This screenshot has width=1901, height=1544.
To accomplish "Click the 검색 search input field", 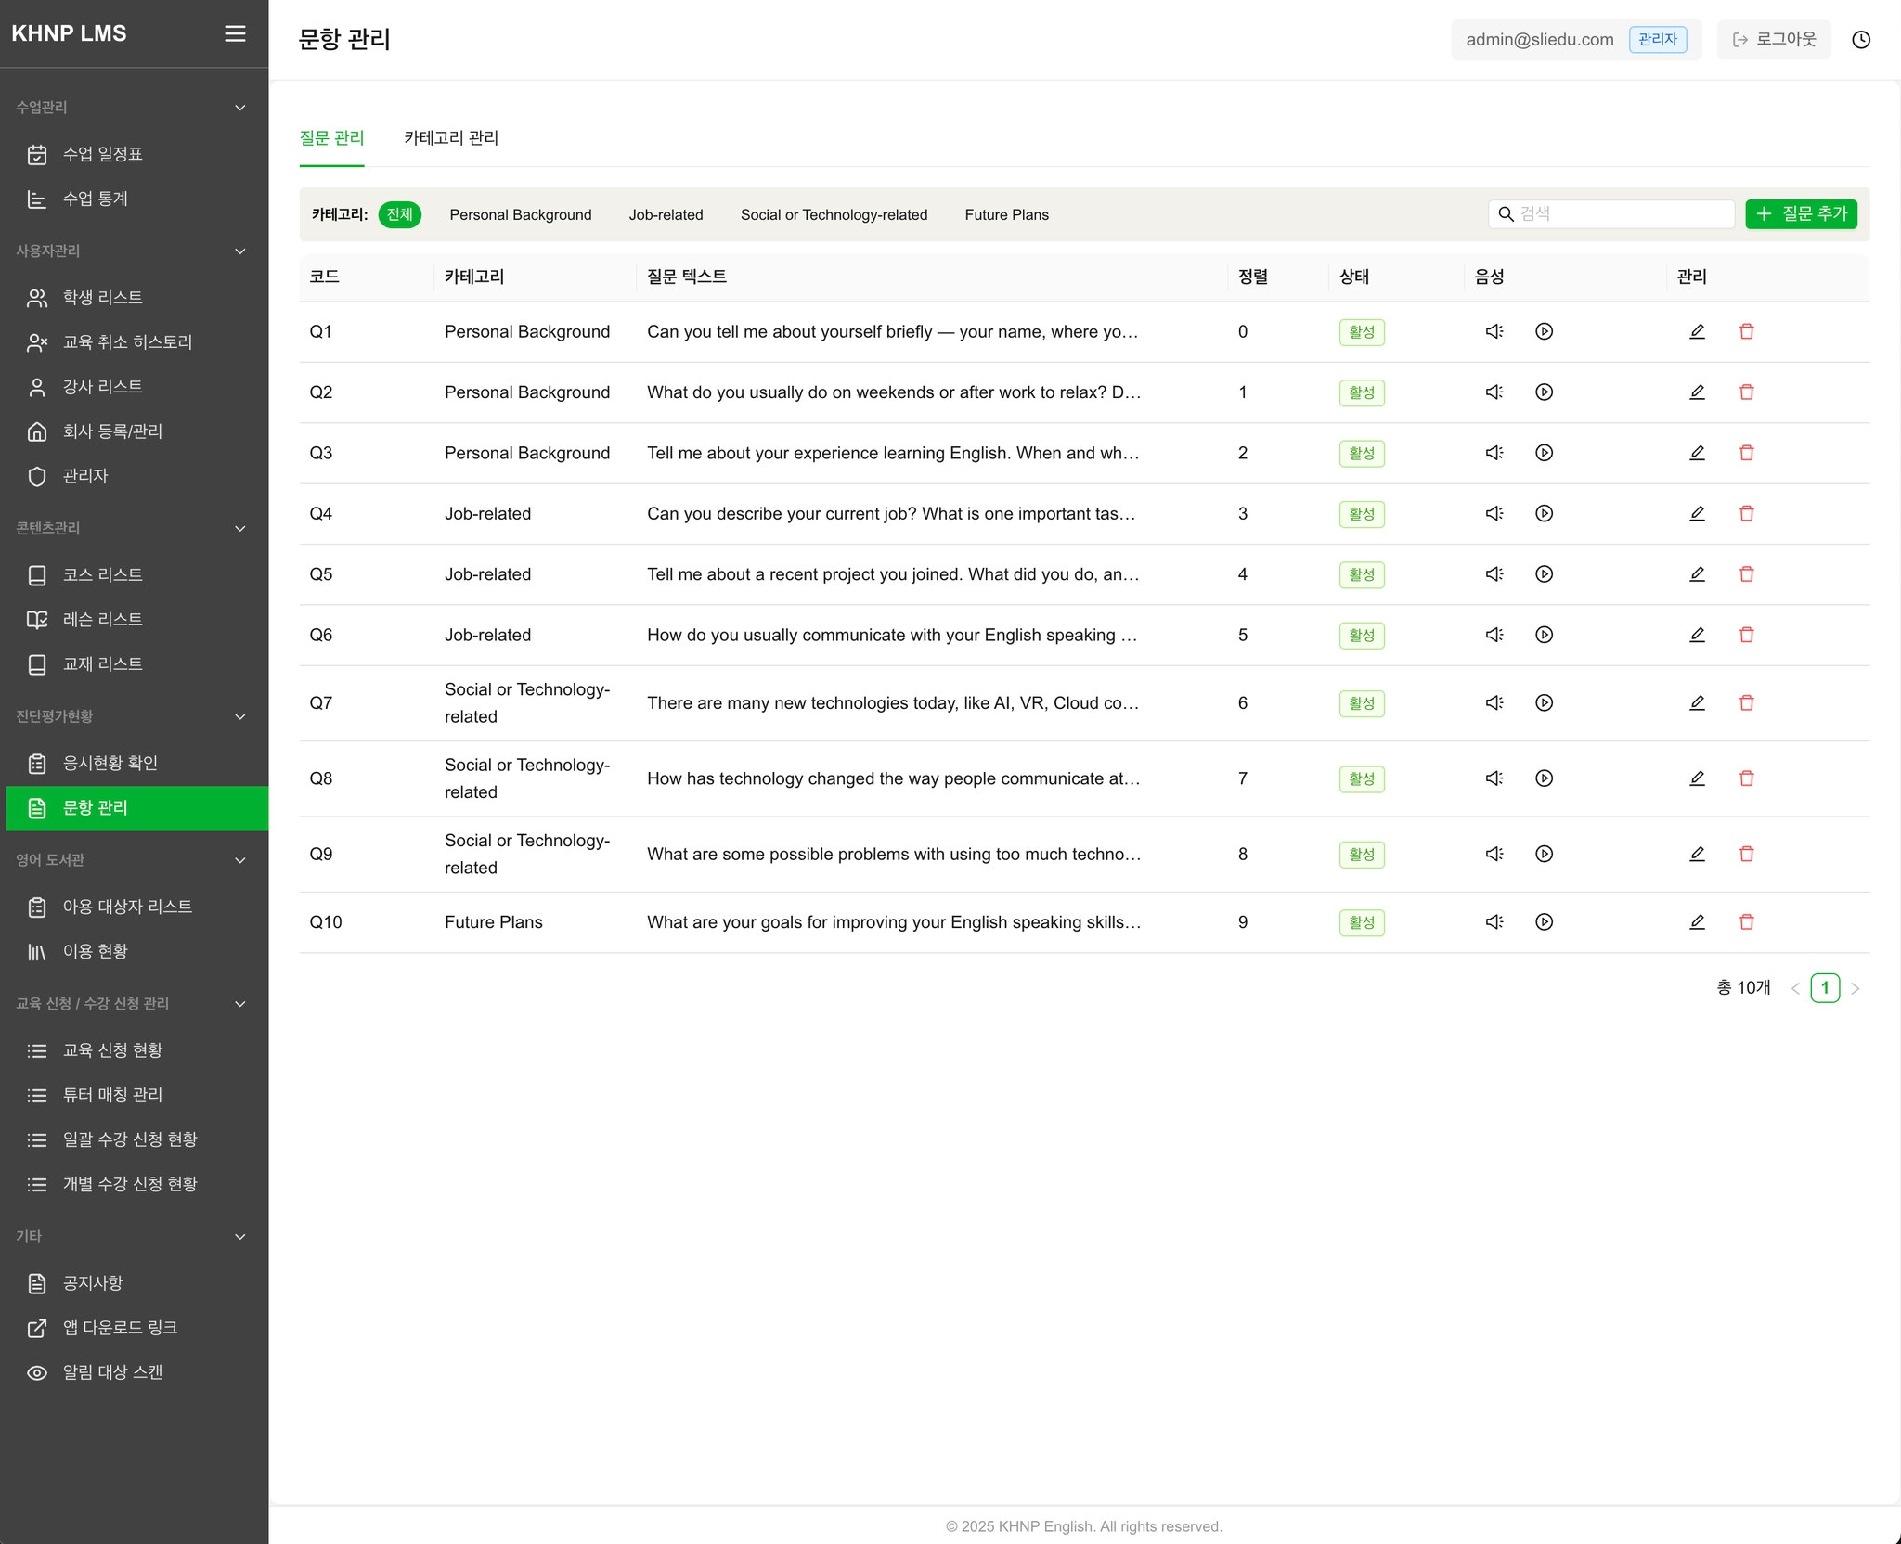I will pyautogui.click(x=1622, y=214).
